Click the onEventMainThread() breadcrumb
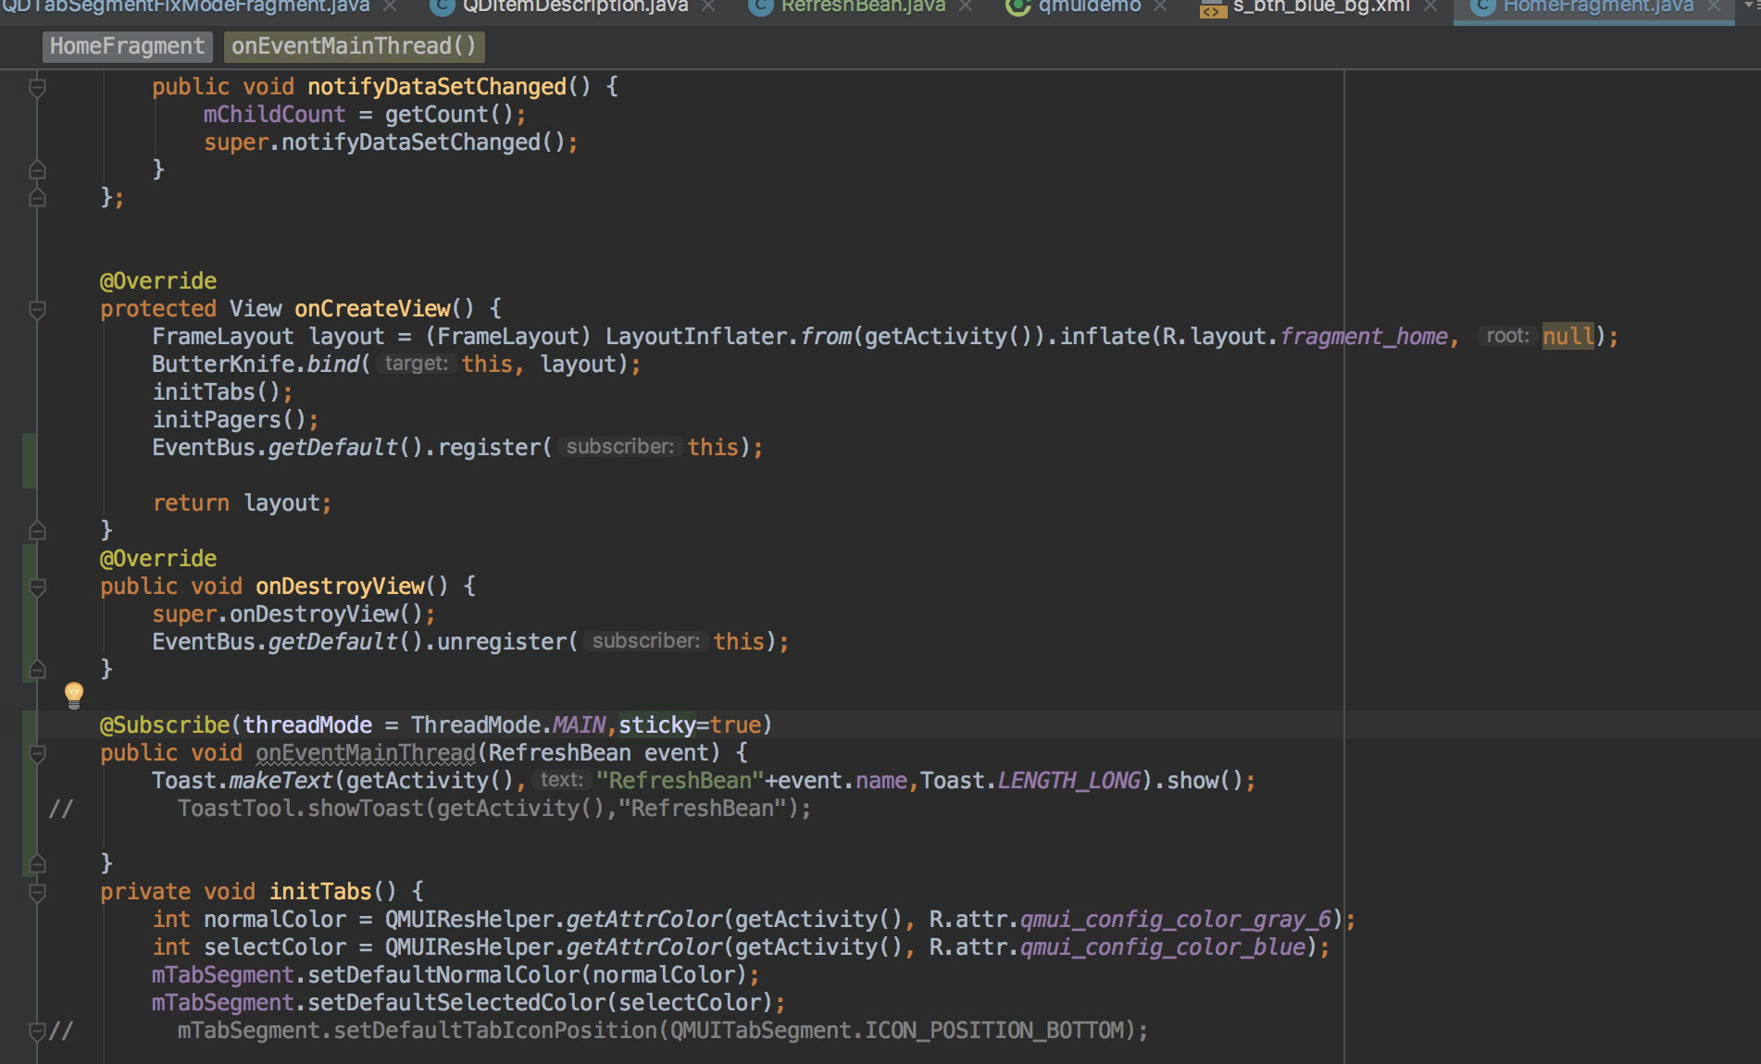The width and height of the screenshot is (1761, 1064). 354,46
